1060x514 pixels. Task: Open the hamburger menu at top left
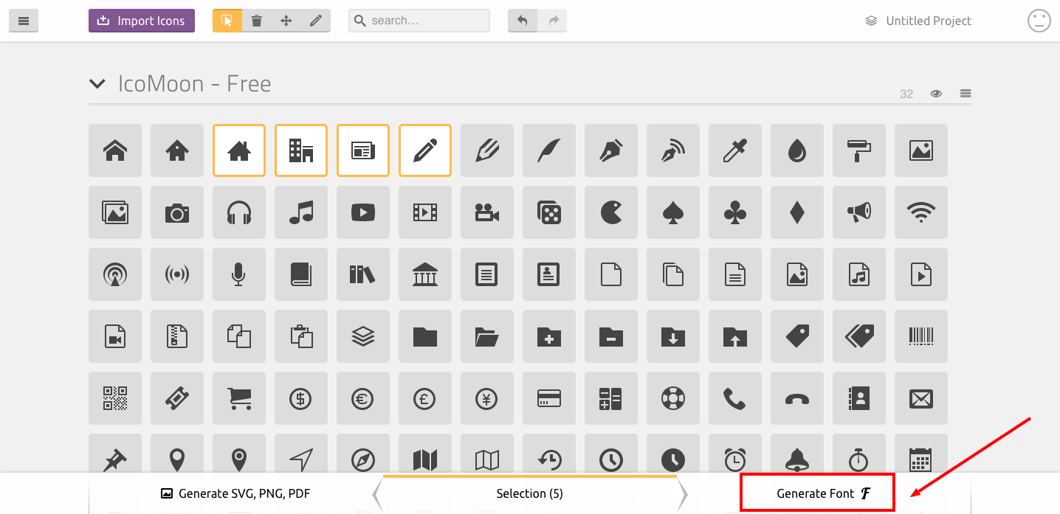point(24,21)
